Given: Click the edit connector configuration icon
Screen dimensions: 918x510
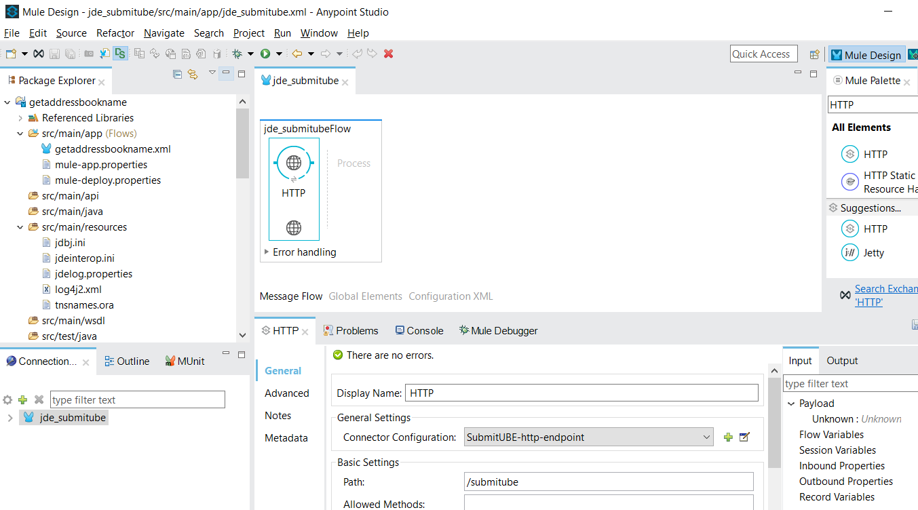Looking at the screenshot, I should (x=744, y=437).
